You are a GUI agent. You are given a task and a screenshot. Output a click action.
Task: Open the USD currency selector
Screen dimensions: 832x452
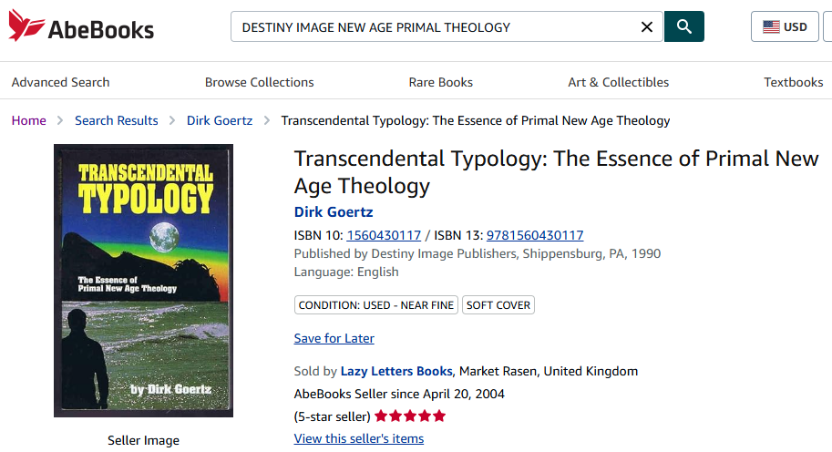click(785, 27)
